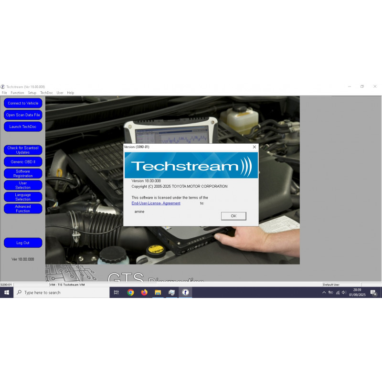Click the taskbar search box
382x382 pixels.
point(62,292)
